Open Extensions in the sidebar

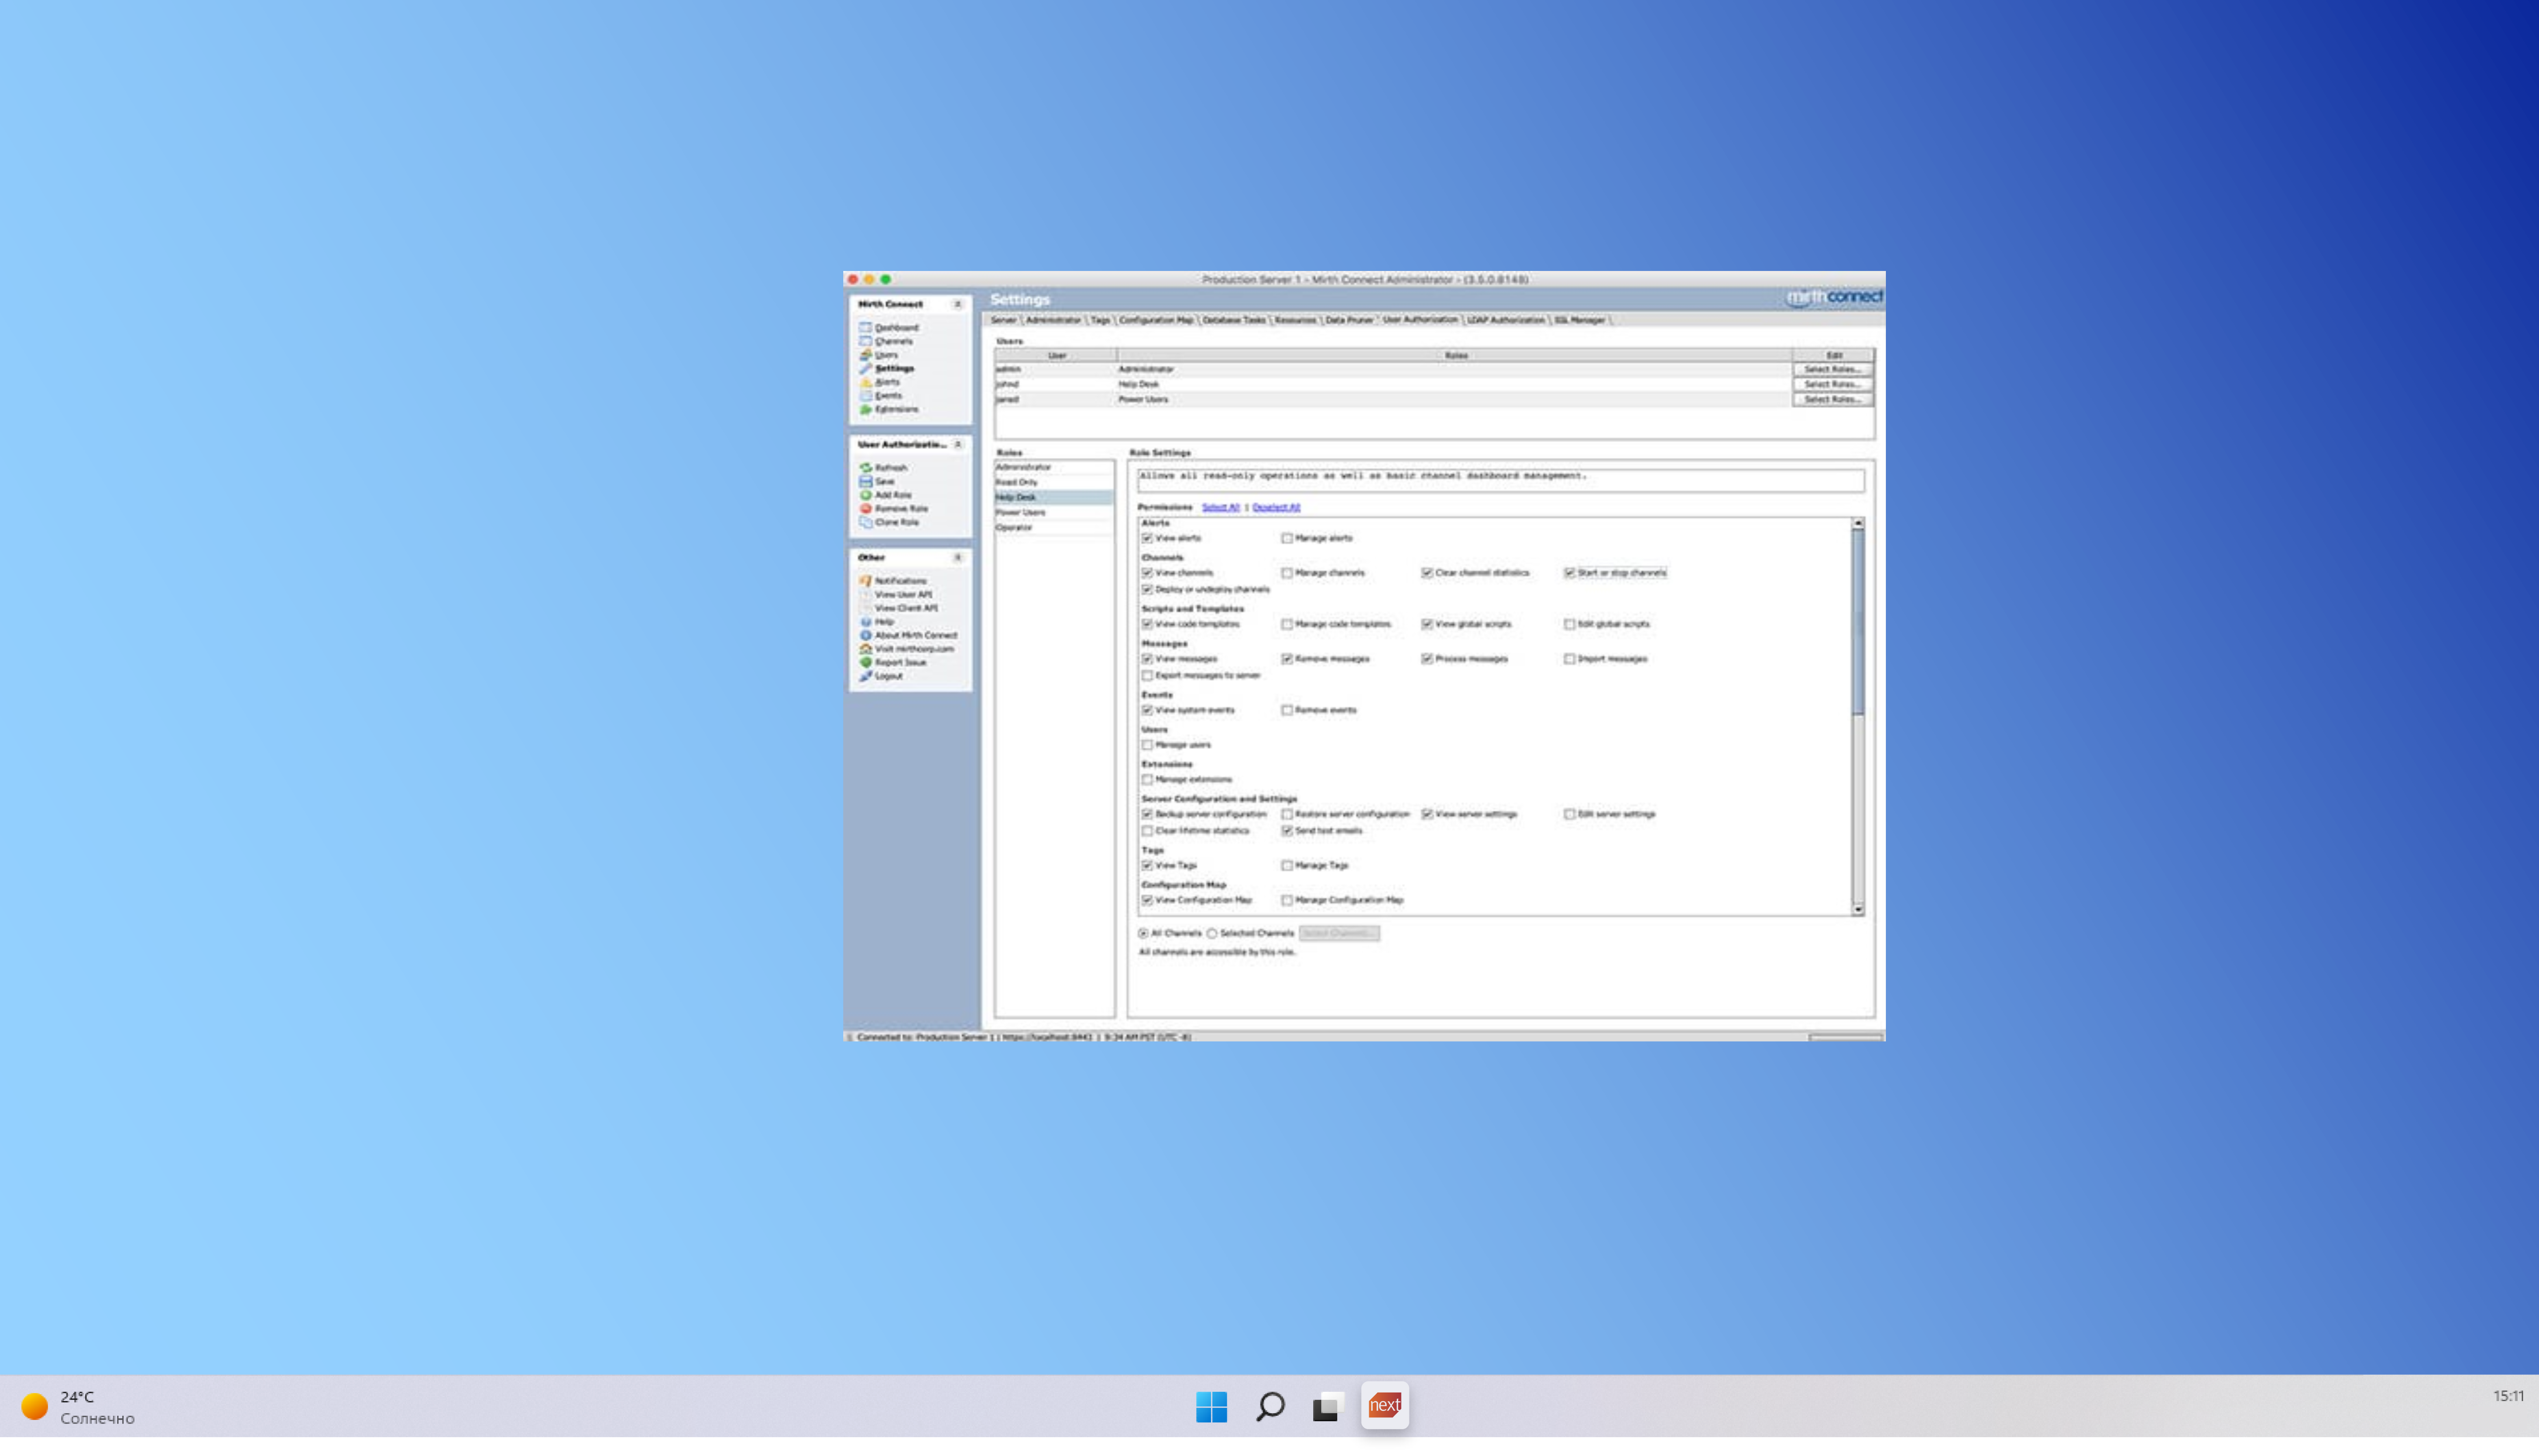[x=889, y=409]
